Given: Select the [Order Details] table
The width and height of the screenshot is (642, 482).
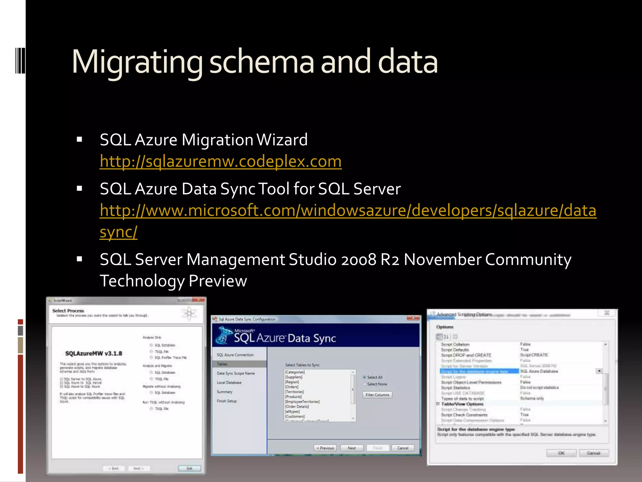Looking at the screenshot, I should [297, 406].
